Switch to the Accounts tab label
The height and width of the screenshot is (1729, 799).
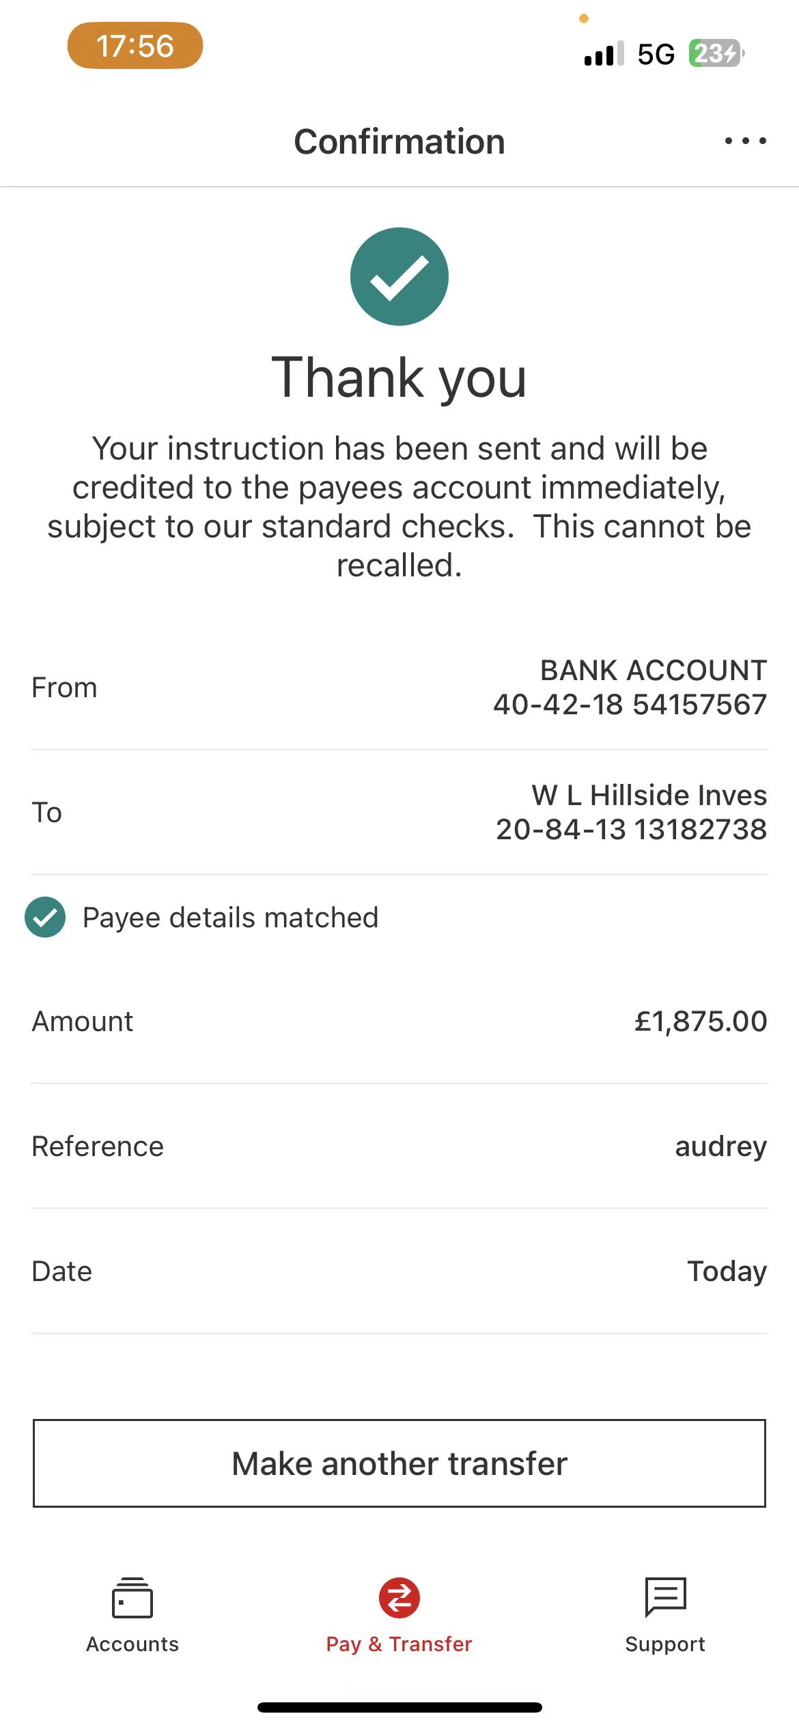pos(132,1644)
